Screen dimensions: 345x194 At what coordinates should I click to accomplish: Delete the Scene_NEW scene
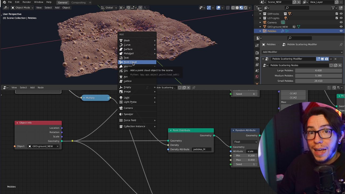[299, 2]
